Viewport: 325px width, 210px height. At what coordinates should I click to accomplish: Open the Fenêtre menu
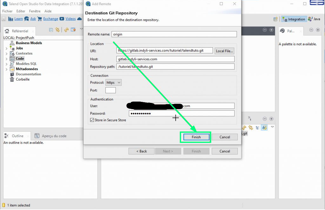pyautogui.click(x=35, y=11)
